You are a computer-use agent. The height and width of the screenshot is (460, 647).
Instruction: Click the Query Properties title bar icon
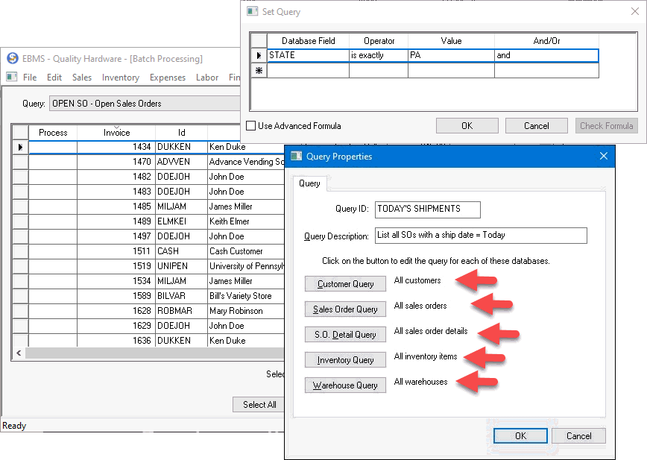297,157
